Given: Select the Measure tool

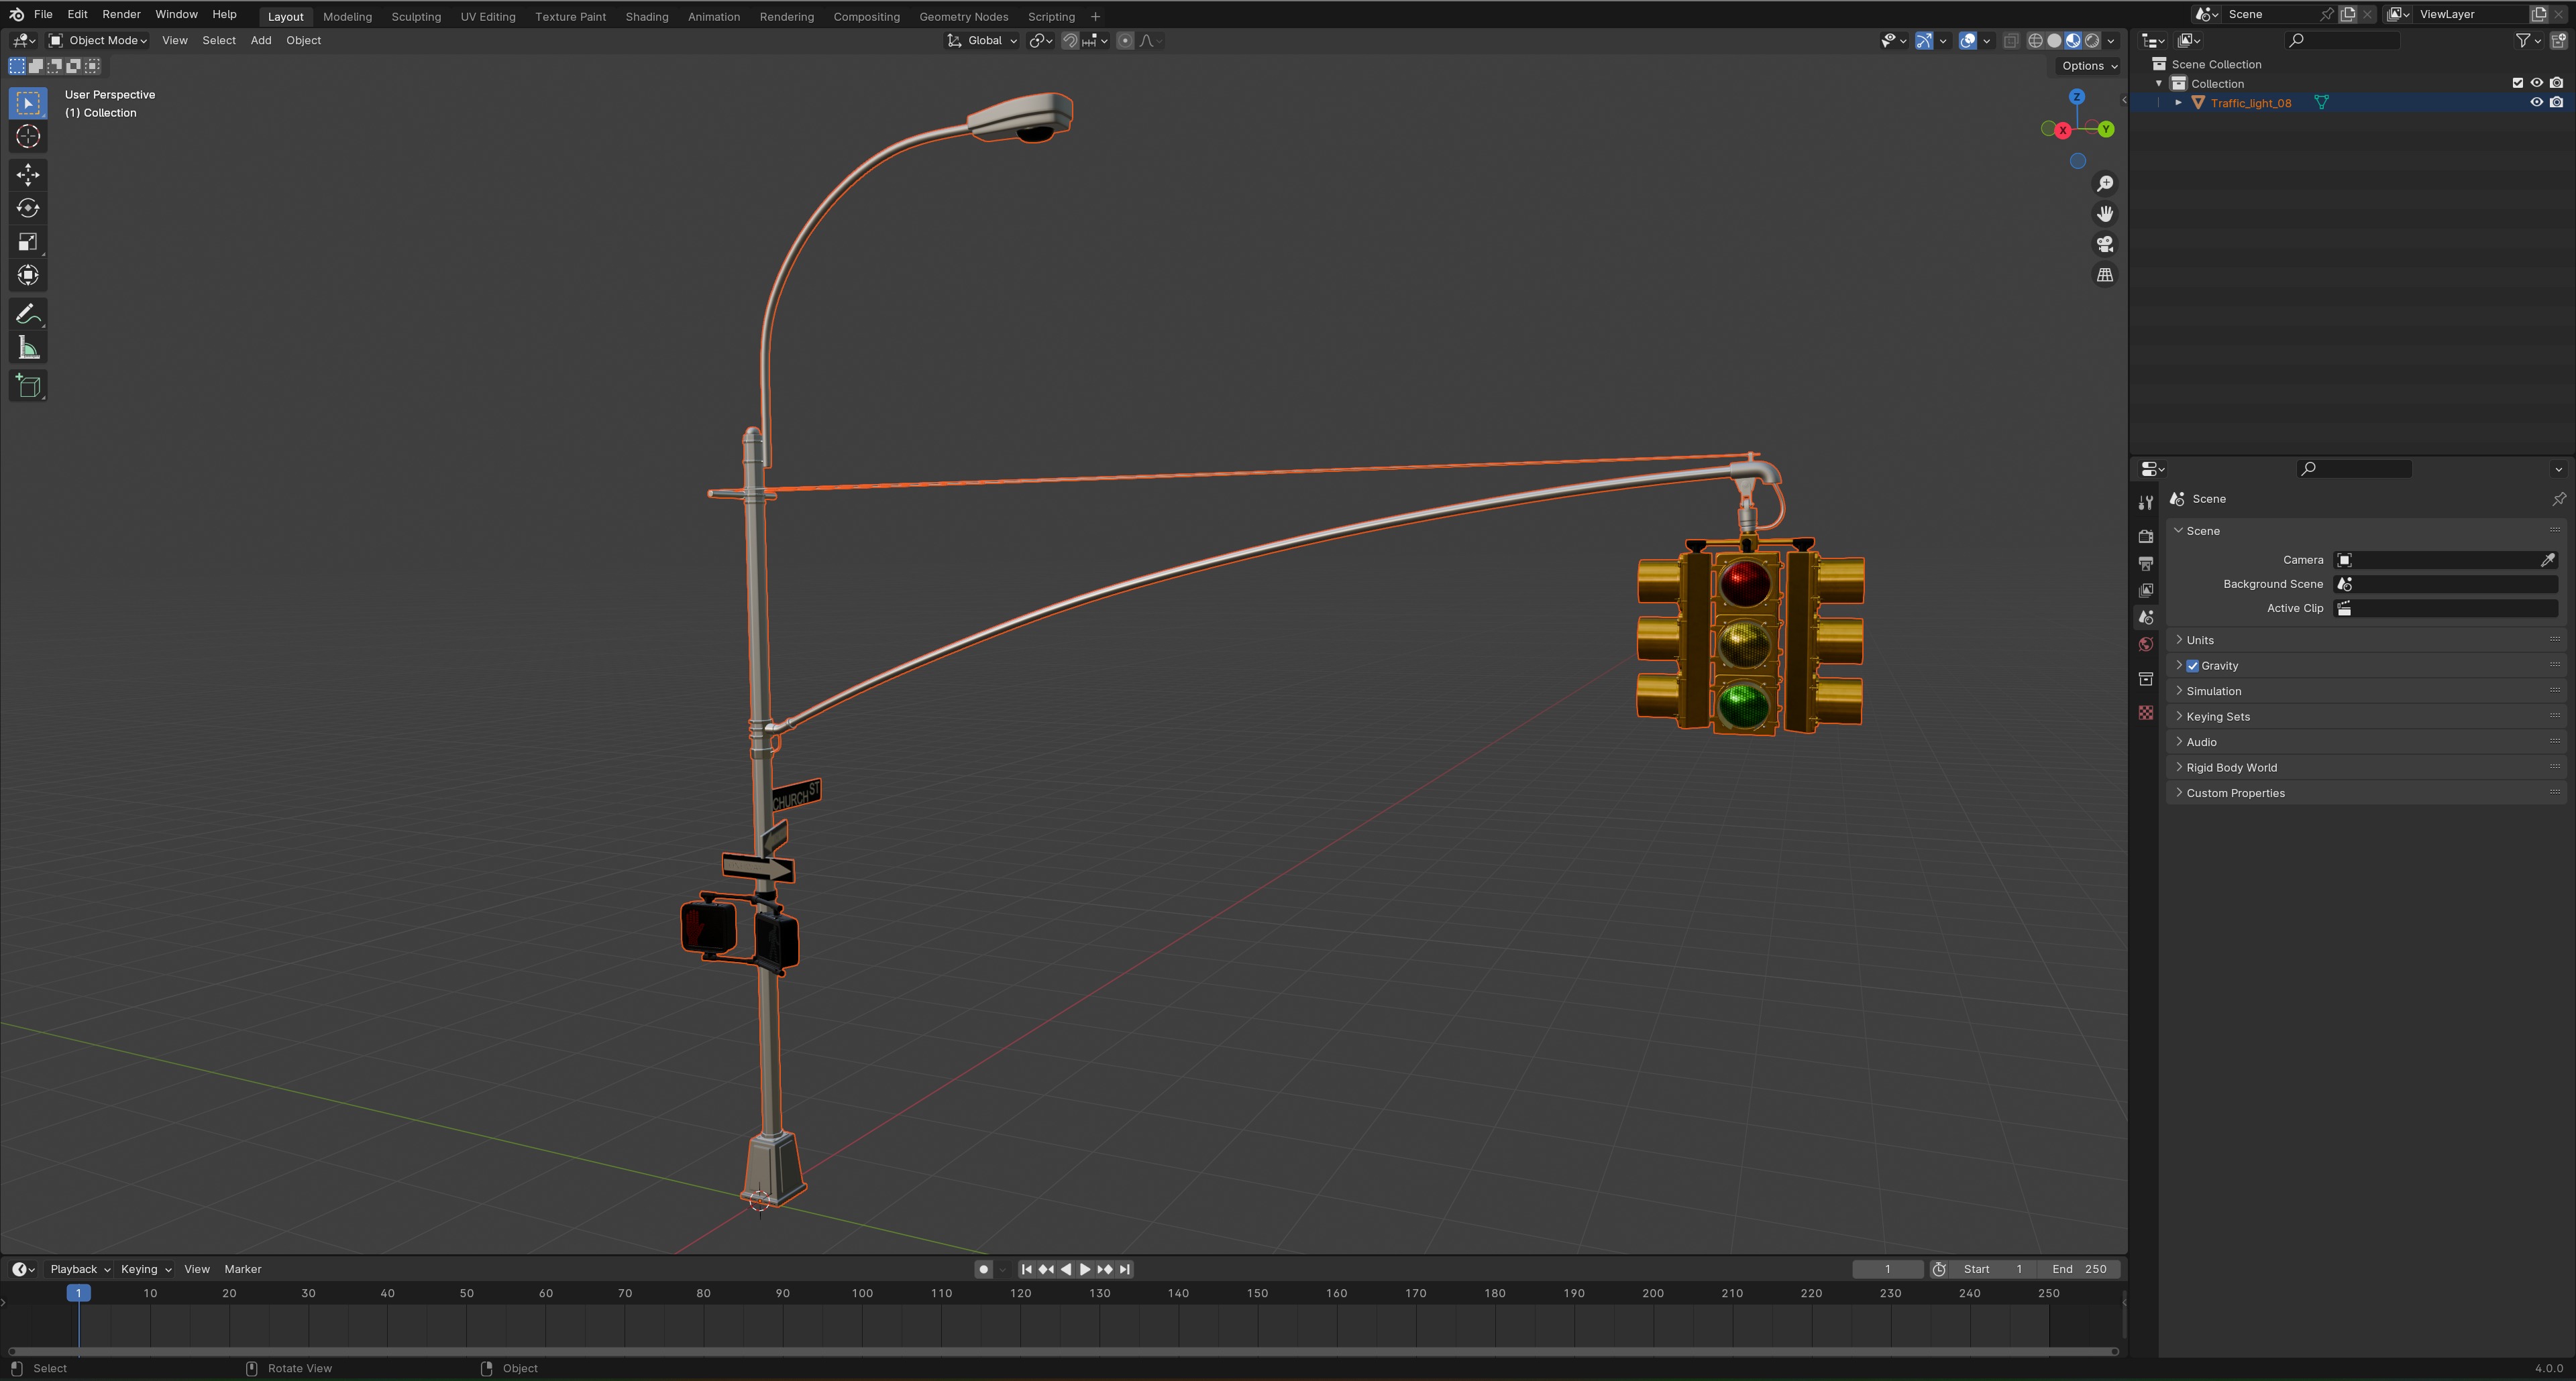Looking at the screenshot, I should pyautogui.click(x=28, y=349).
